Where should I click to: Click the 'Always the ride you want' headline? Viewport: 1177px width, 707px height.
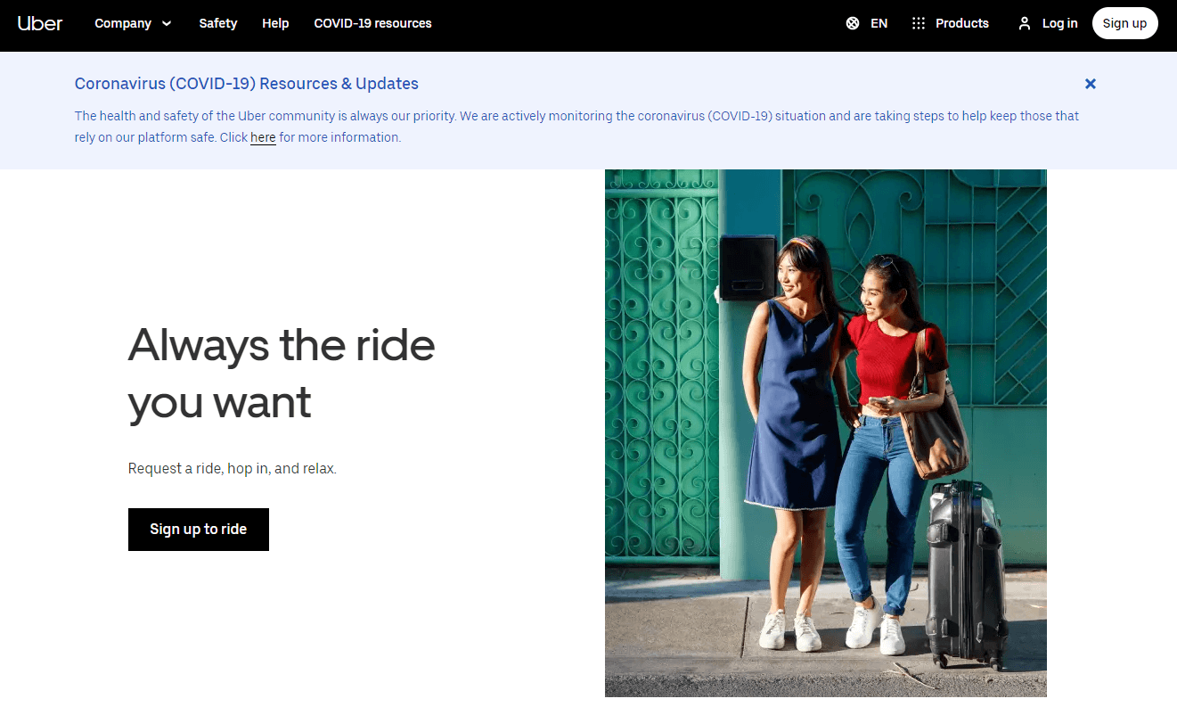point(282,373)
